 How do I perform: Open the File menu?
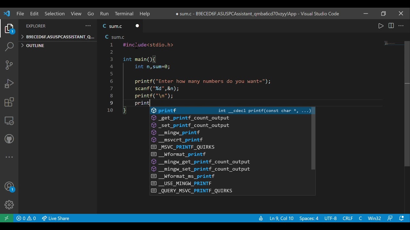click(20, 14)
